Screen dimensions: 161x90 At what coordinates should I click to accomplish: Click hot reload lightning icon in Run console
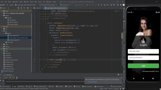10,78
